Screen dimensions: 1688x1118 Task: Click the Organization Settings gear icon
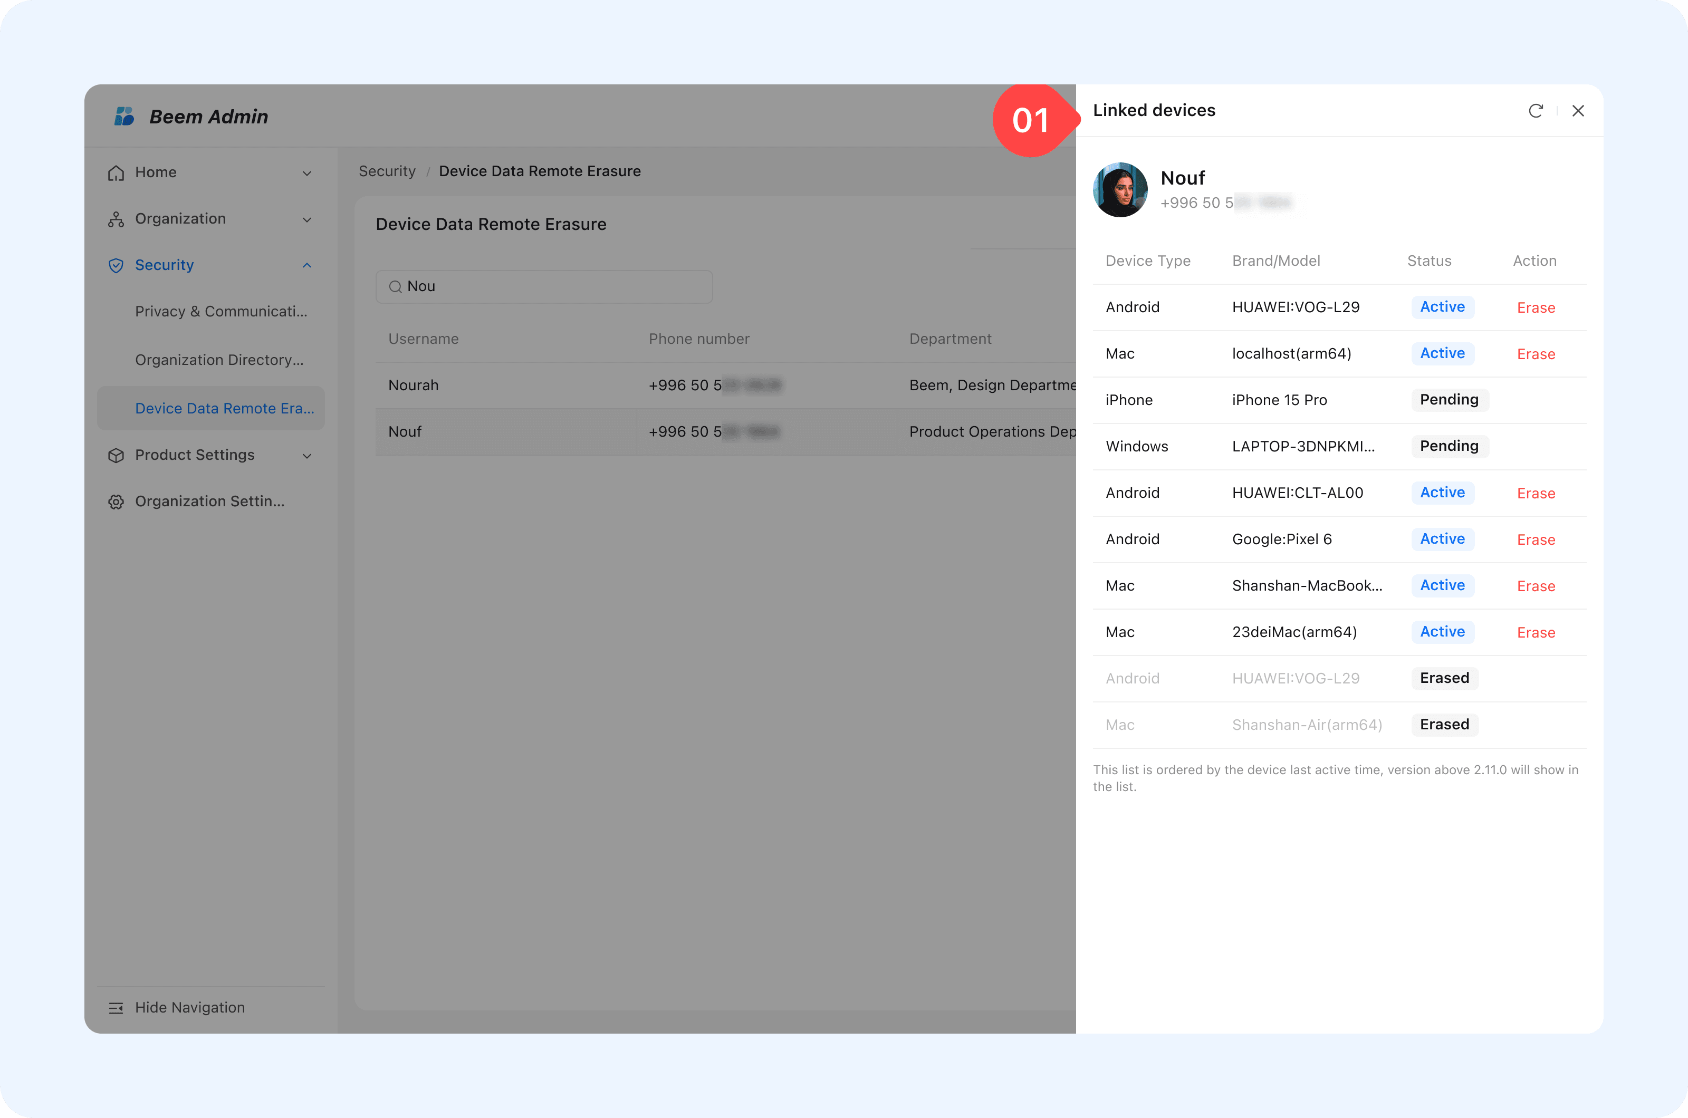click(116, 501)
